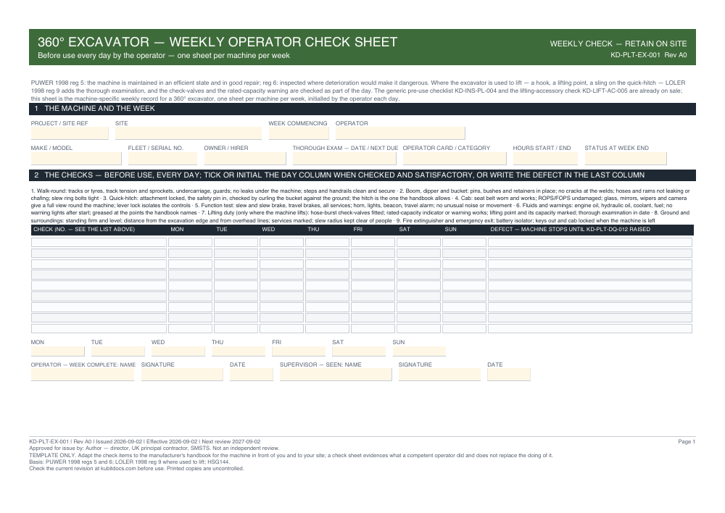Click the operator Date field
Screen dimensions: 725x513
(x=251, y=375)
